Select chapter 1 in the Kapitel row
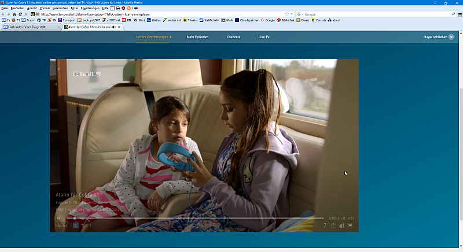The width and height of the screenshot is (463, 252). pos(76,225)
